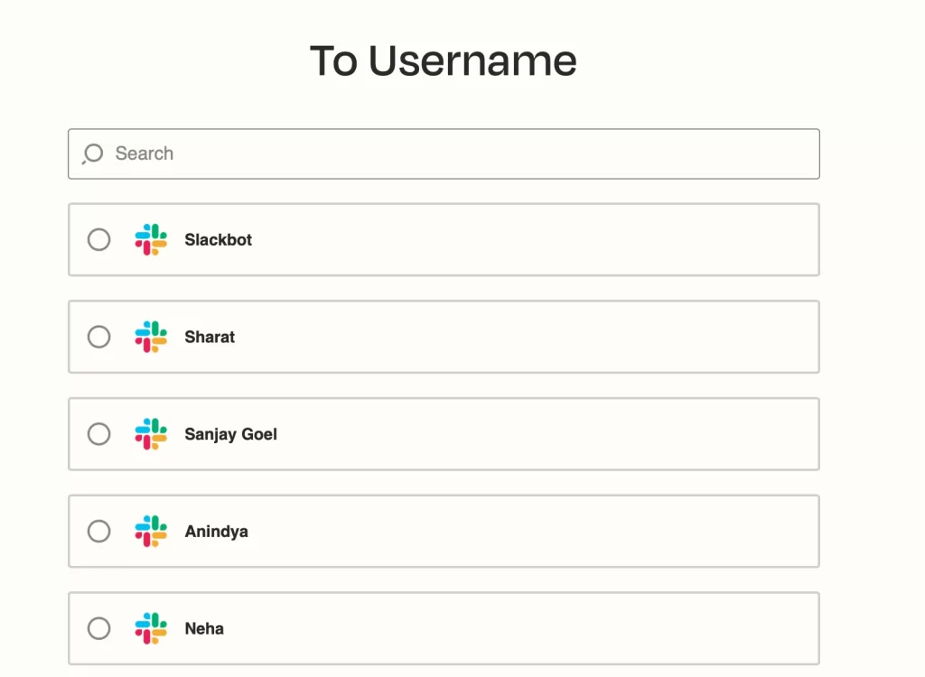This screenshot has height=677, width=925.
Task: Click the Slack logo beside Slackbot
Action: pyautogui.click(x=151, y=240)
